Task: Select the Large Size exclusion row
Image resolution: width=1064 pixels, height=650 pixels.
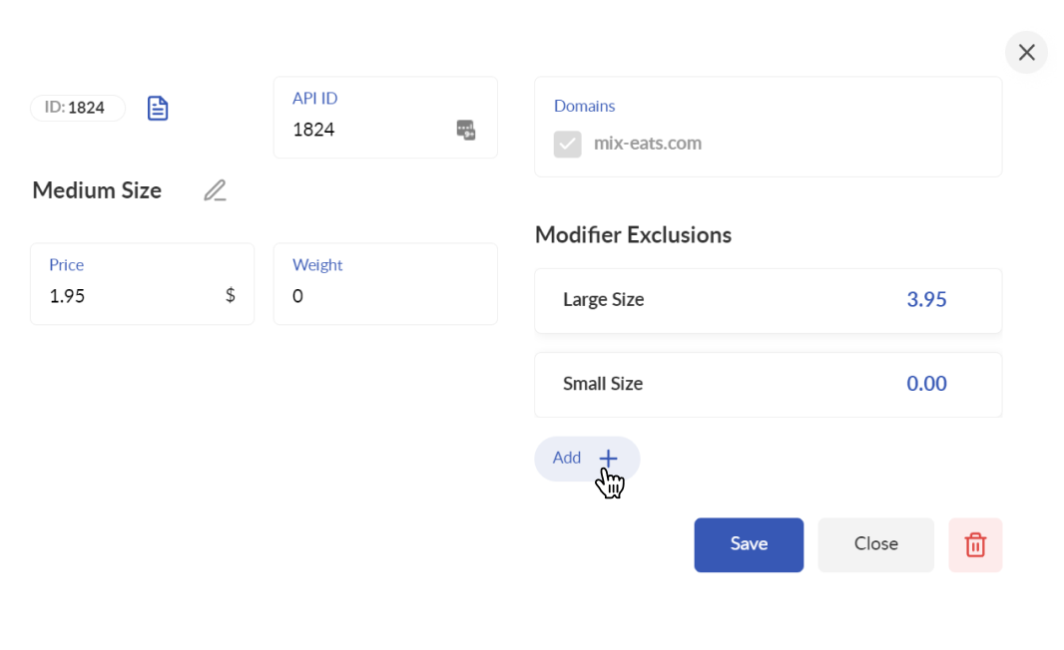Action: 769,300
